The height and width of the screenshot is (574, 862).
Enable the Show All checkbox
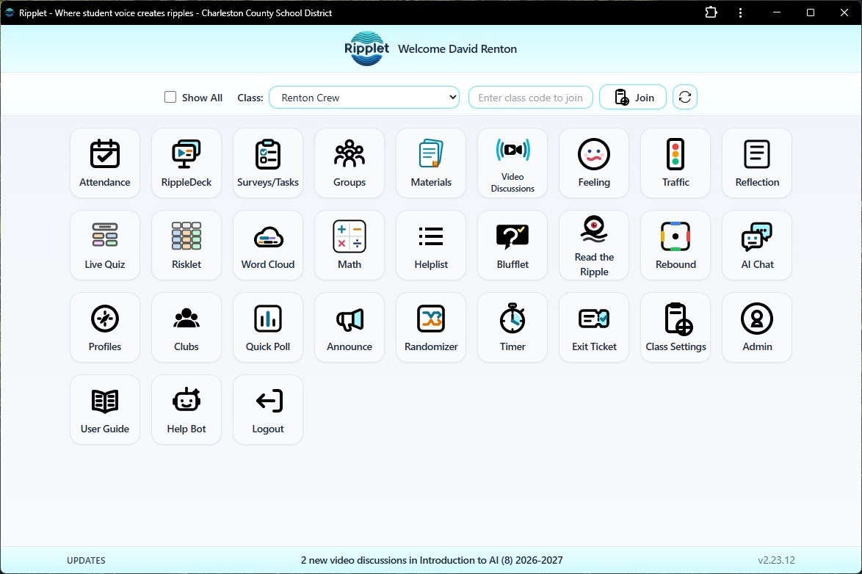pos(170,98)
